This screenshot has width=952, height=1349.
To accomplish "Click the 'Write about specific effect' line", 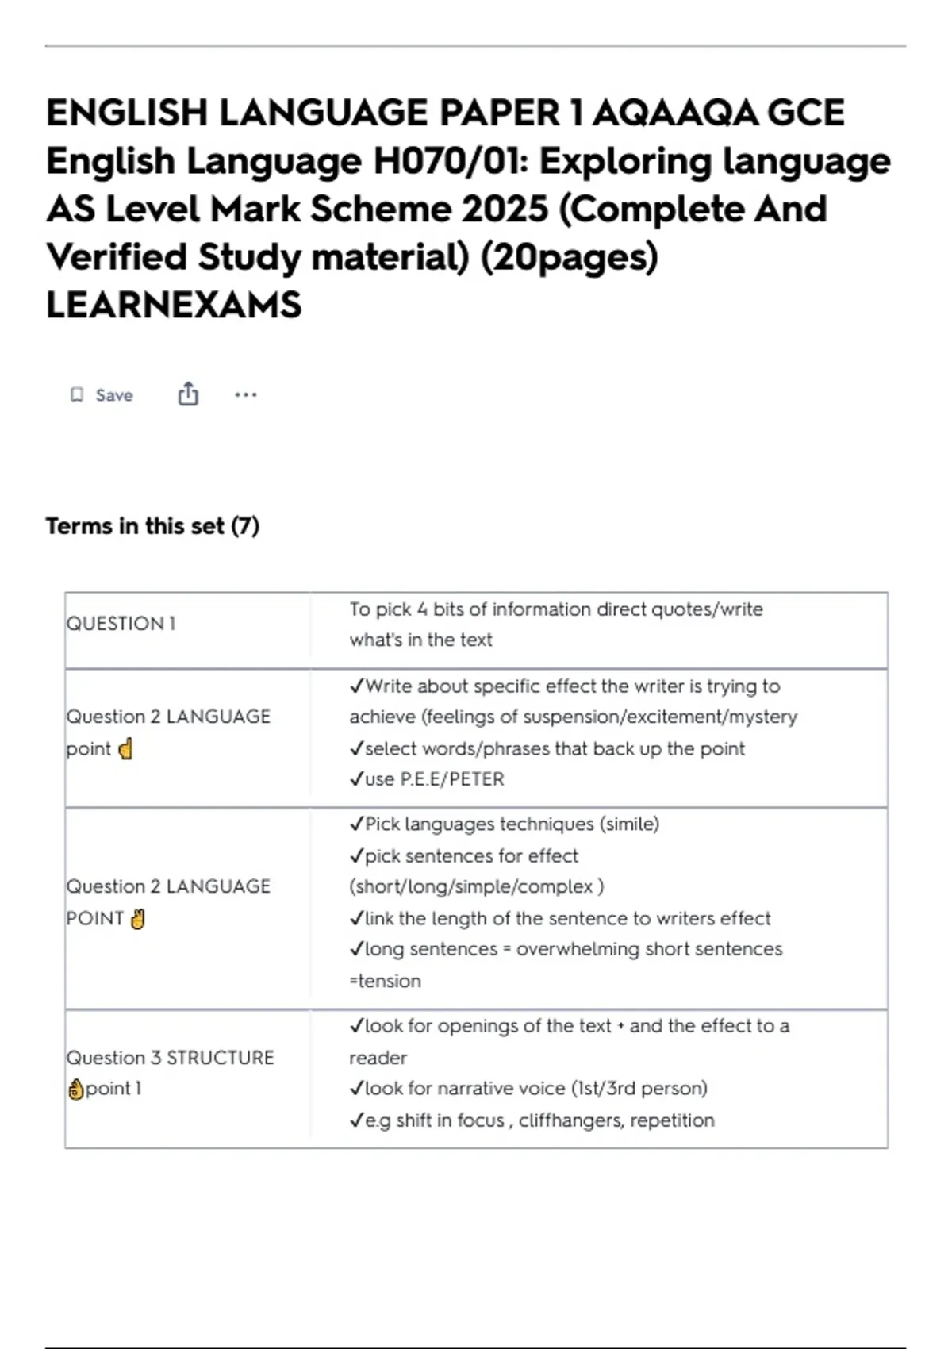I will coord(571,686).
